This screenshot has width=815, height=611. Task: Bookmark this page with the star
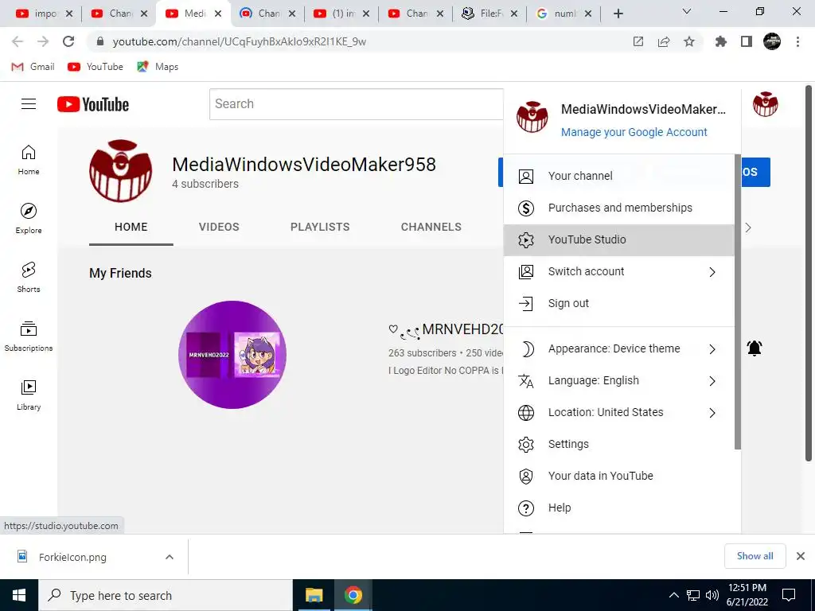[688, 41]
